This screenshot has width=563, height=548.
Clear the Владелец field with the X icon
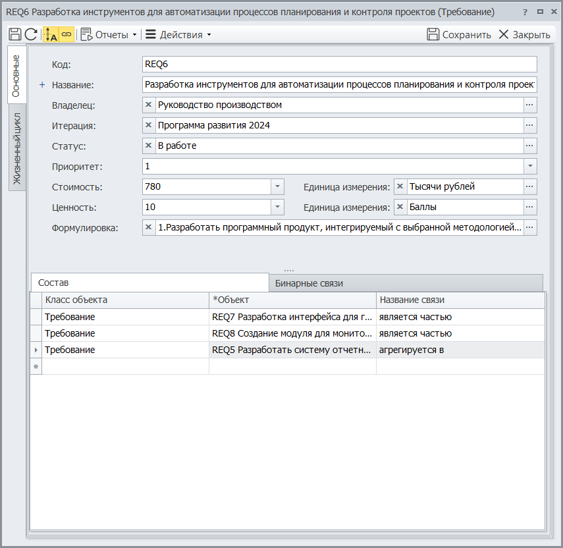coord(149,105)
